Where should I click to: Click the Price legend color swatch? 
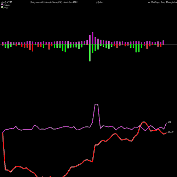click(x=2, y=7)
